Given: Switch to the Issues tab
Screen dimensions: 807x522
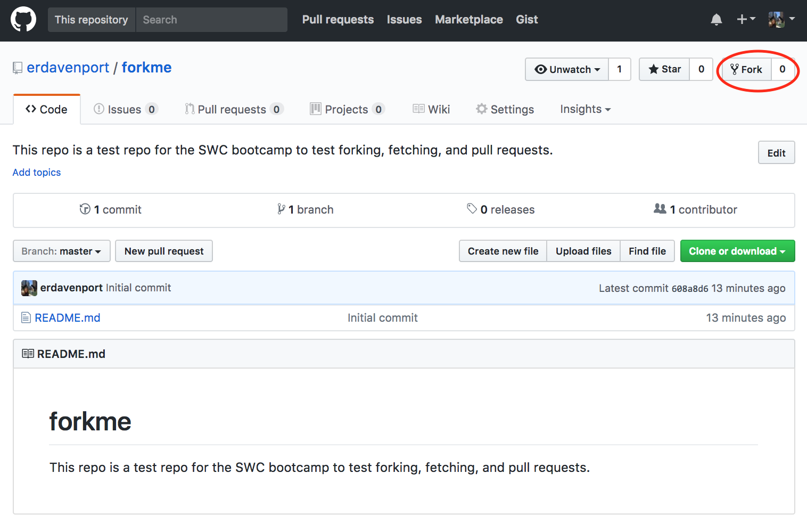Looking at the screenshot, I should [126, 109].
